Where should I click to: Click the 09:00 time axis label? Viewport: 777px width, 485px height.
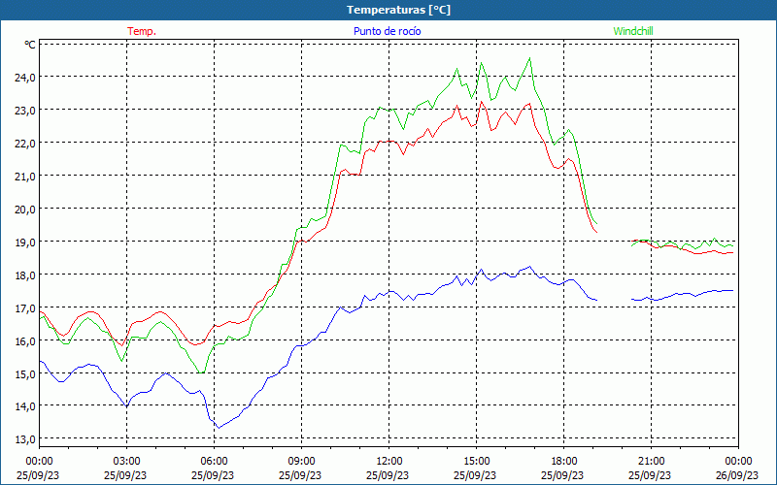pyautogui.click(x=301, y=462)
